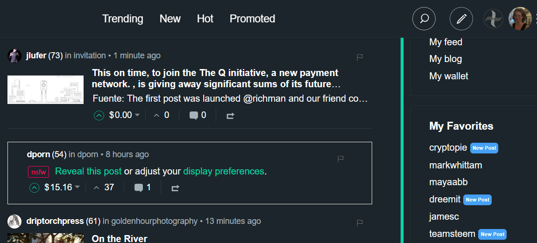Flag the jlufer post
Screen dimensions: 537x243
[x=360, y=57]
